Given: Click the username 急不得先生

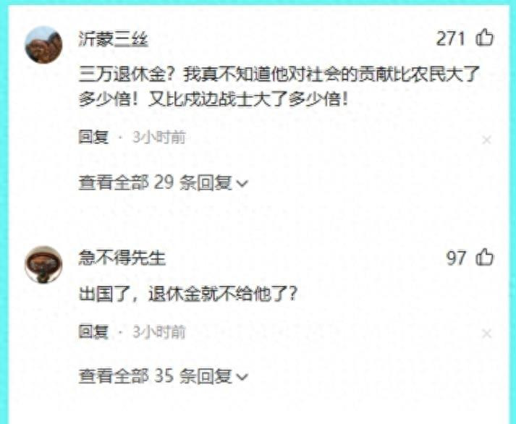Looking at the screenshot, I should coord(122,258).
